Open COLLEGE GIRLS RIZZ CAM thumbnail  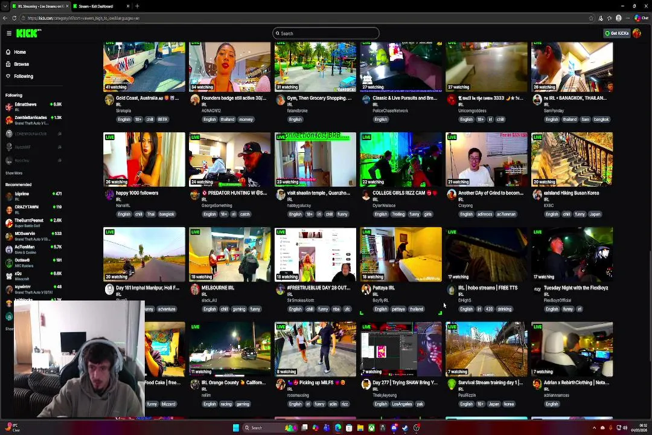401,159
